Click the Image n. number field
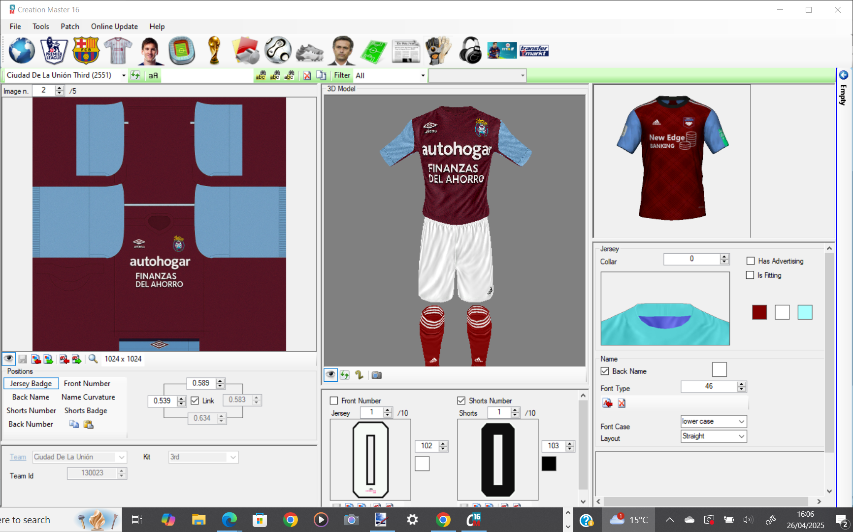Screen dimensions: 853x532 click(x=44, y=90)
